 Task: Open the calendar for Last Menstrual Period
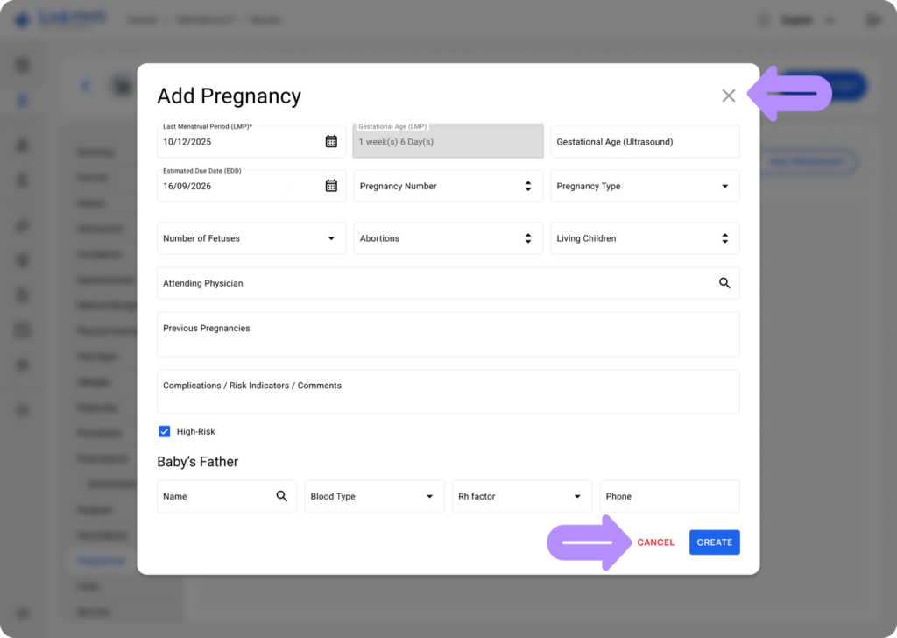[331, 140]
